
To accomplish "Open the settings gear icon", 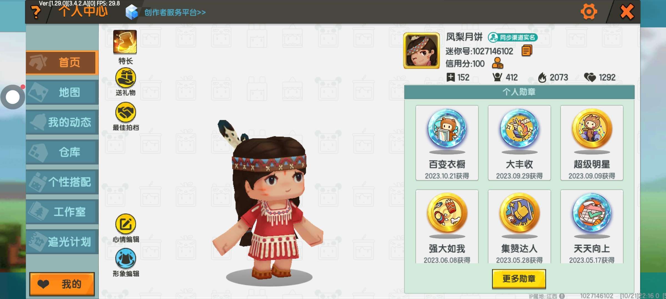I will coord(589,12).
